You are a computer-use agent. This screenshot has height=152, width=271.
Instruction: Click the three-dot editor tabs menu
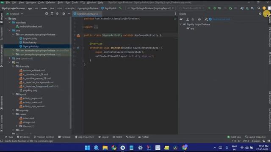click(x=175, y=14)
